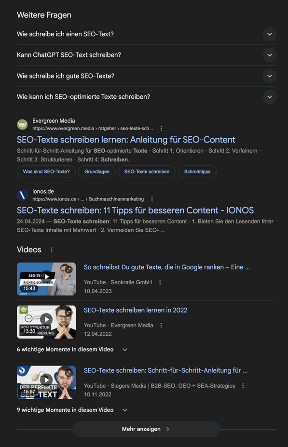Select the "Schreibtipps" chip
This screenshot has height=447, width=288.
(197, 171)
